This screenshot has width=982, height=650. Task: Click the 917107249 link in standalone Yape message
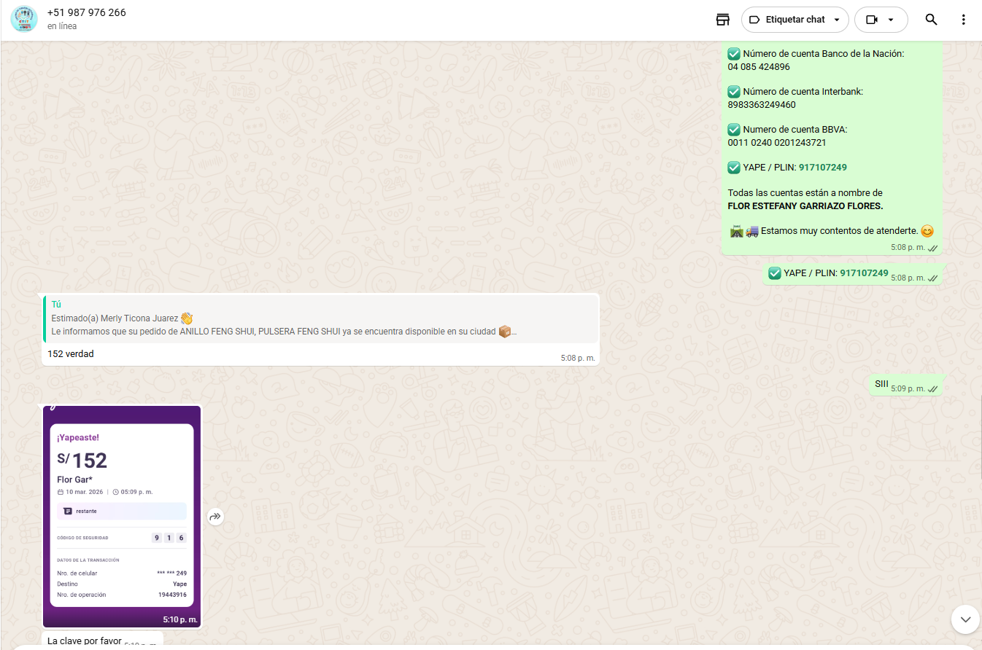coord(864,273)
